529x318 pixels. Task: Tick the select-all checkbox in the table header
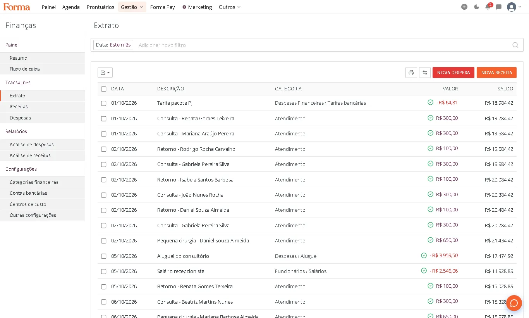tap(103, 89)
